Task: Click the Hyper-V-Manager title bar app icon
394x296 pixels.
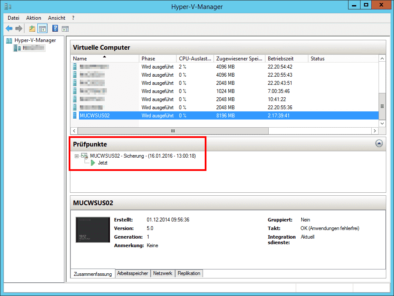Action: (x=8, y=6)
